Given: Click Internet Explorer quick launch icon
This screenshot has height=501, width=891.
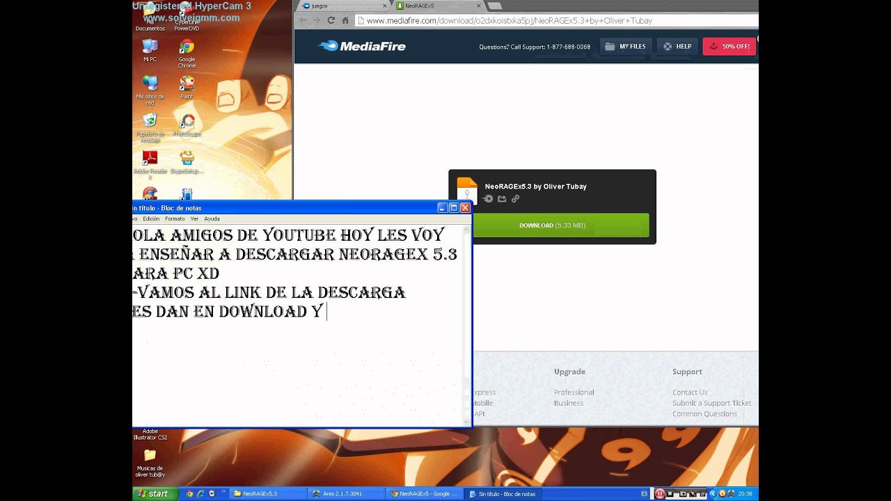Looking at the screenshot, I should (200, 493).
